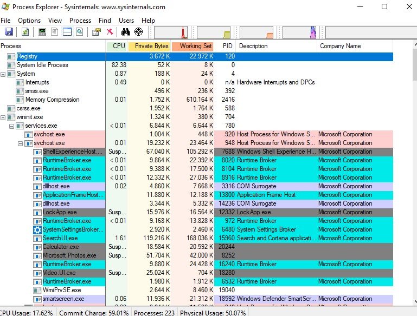Collapse the svchost.exe PID 948 node
This screenshot has height=316, width=417.
pyautogui.click(x=20, y=143)
